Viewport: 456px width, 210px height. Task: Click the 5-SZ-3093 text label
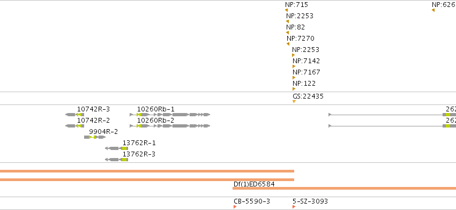tap(310, 201)
